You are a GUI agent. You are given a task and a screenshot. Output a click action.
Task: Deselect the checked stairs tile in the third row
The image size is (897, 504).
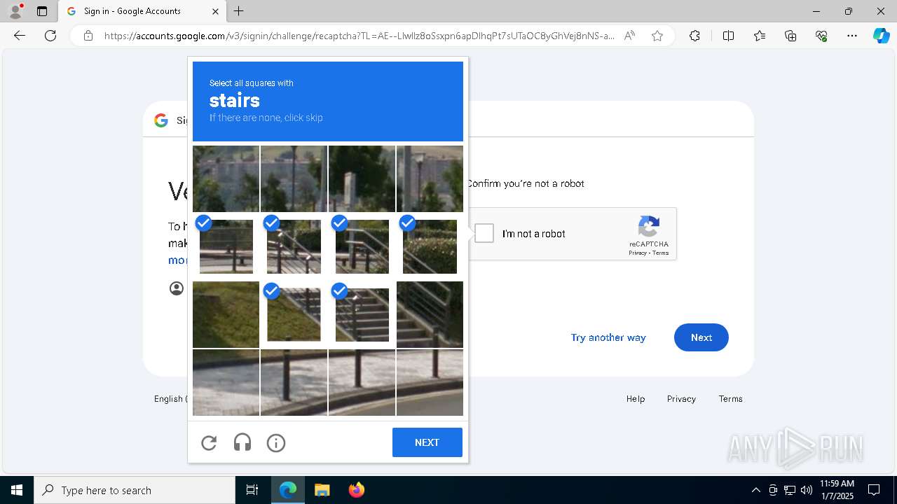coord(362,314)
